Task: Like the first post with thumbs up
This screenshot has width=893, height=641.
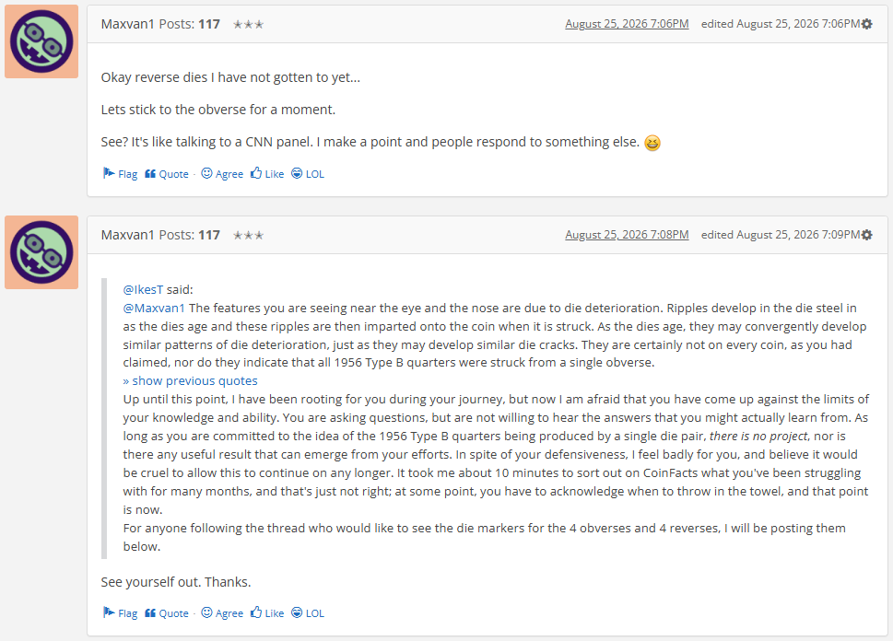Action: click(267, 174)
